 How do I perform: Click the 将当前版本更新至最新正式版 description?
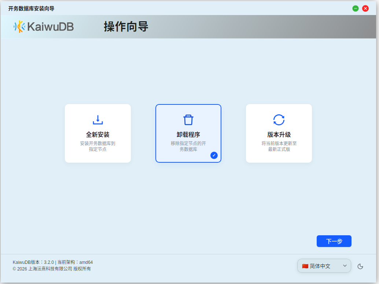279,146
